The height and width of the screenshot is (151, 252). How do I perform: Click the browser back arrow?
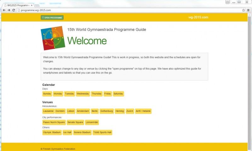tap(4, 10)
